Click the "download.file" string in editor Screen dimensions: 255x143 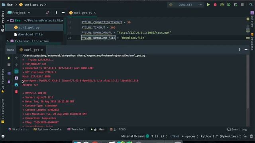133,38
